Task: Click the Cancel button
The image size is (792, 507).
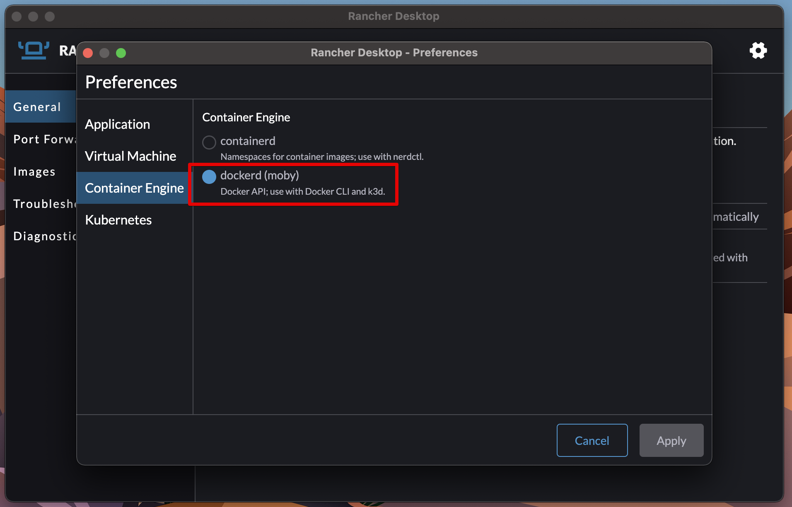Action: (592, 440)
